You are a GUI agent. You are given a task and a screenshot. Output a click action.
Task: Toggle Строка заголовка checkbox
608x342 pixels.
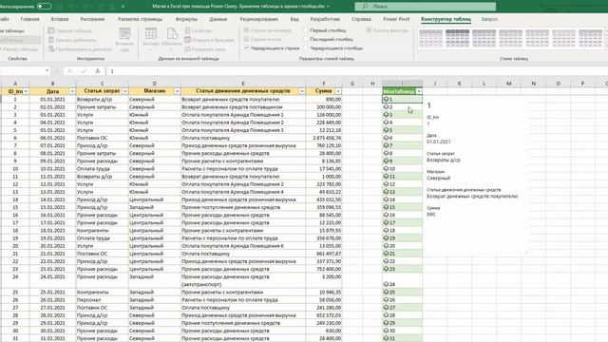click(246, 29)
